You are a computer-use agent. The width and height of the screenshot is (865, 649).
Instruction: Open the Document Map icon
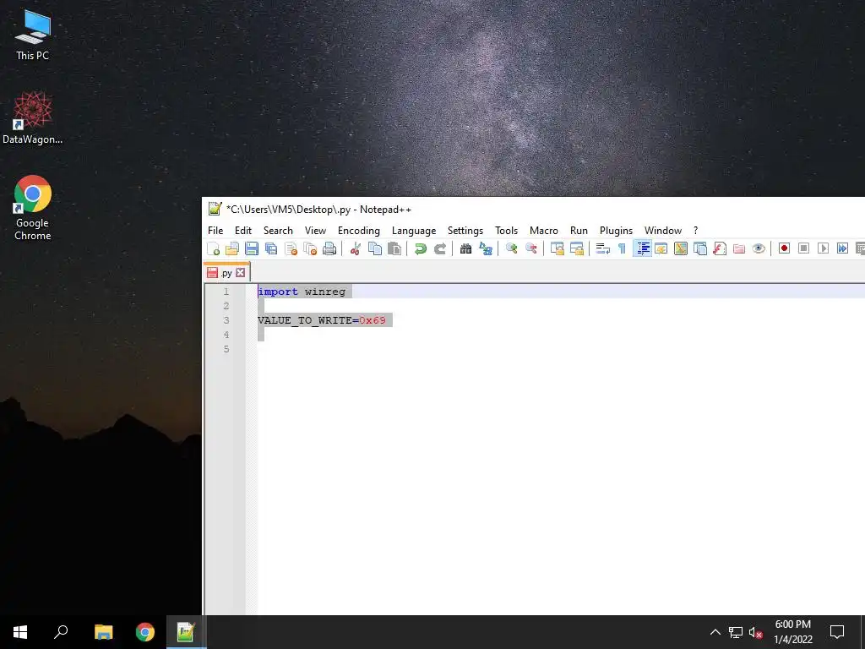coord(681,248)
